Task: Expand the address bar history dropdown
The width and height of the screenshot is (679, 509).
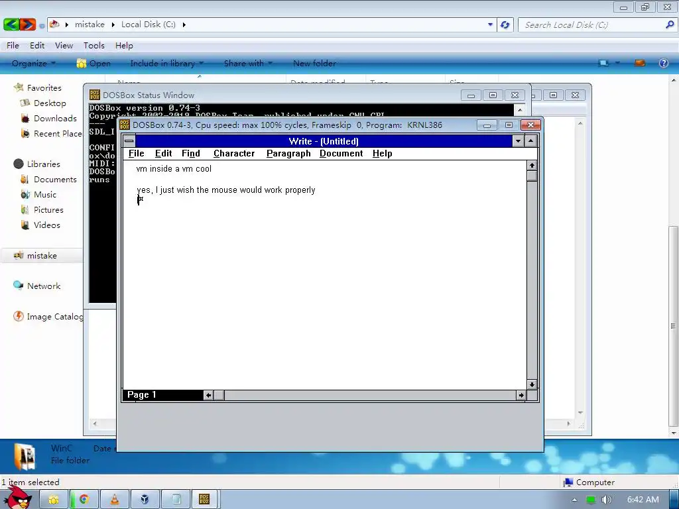Action: [490, 25]
